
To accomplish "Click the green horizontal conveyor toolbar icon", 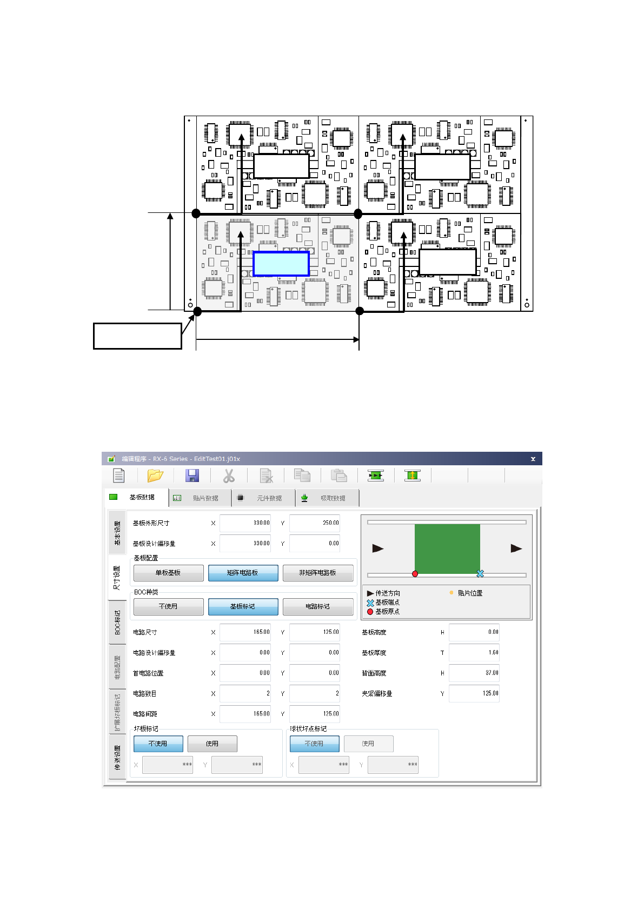I will [376, 476].
